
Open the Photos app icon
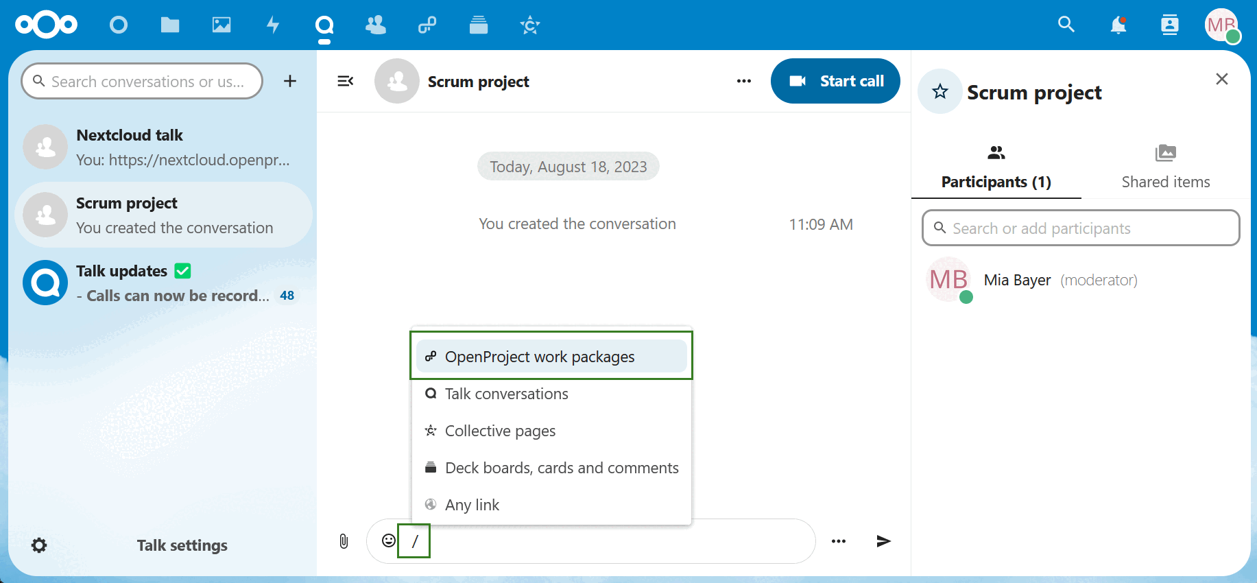[222, 25]
